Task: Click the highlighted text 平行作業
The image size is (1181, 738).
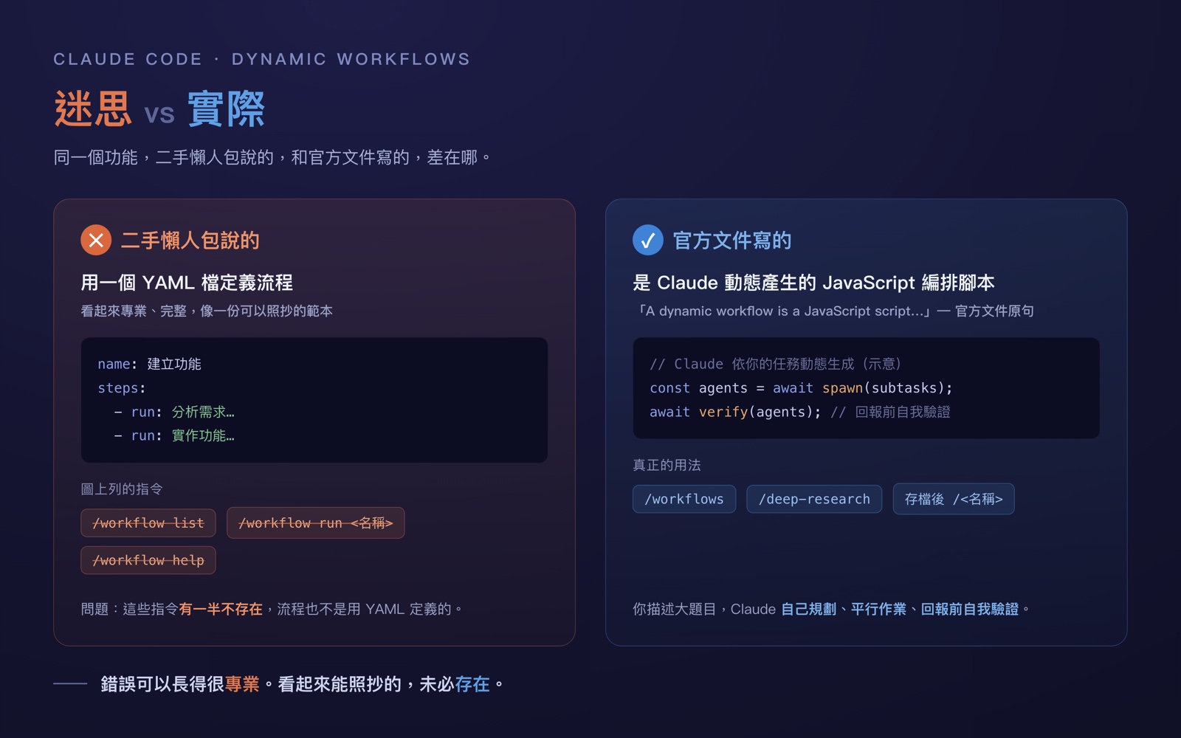Action: (878, 609)
